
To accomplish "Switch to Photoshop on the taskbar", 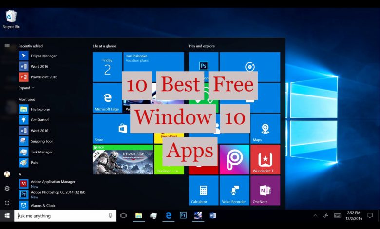I will (x=183, y=215).
